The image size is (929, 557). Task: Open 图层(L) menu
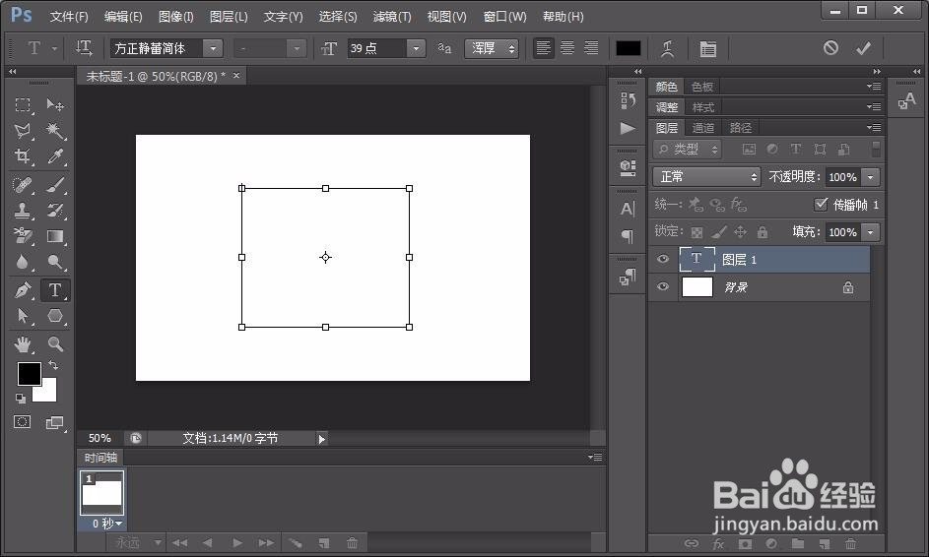pyautogui.click(x=229, y=17)
